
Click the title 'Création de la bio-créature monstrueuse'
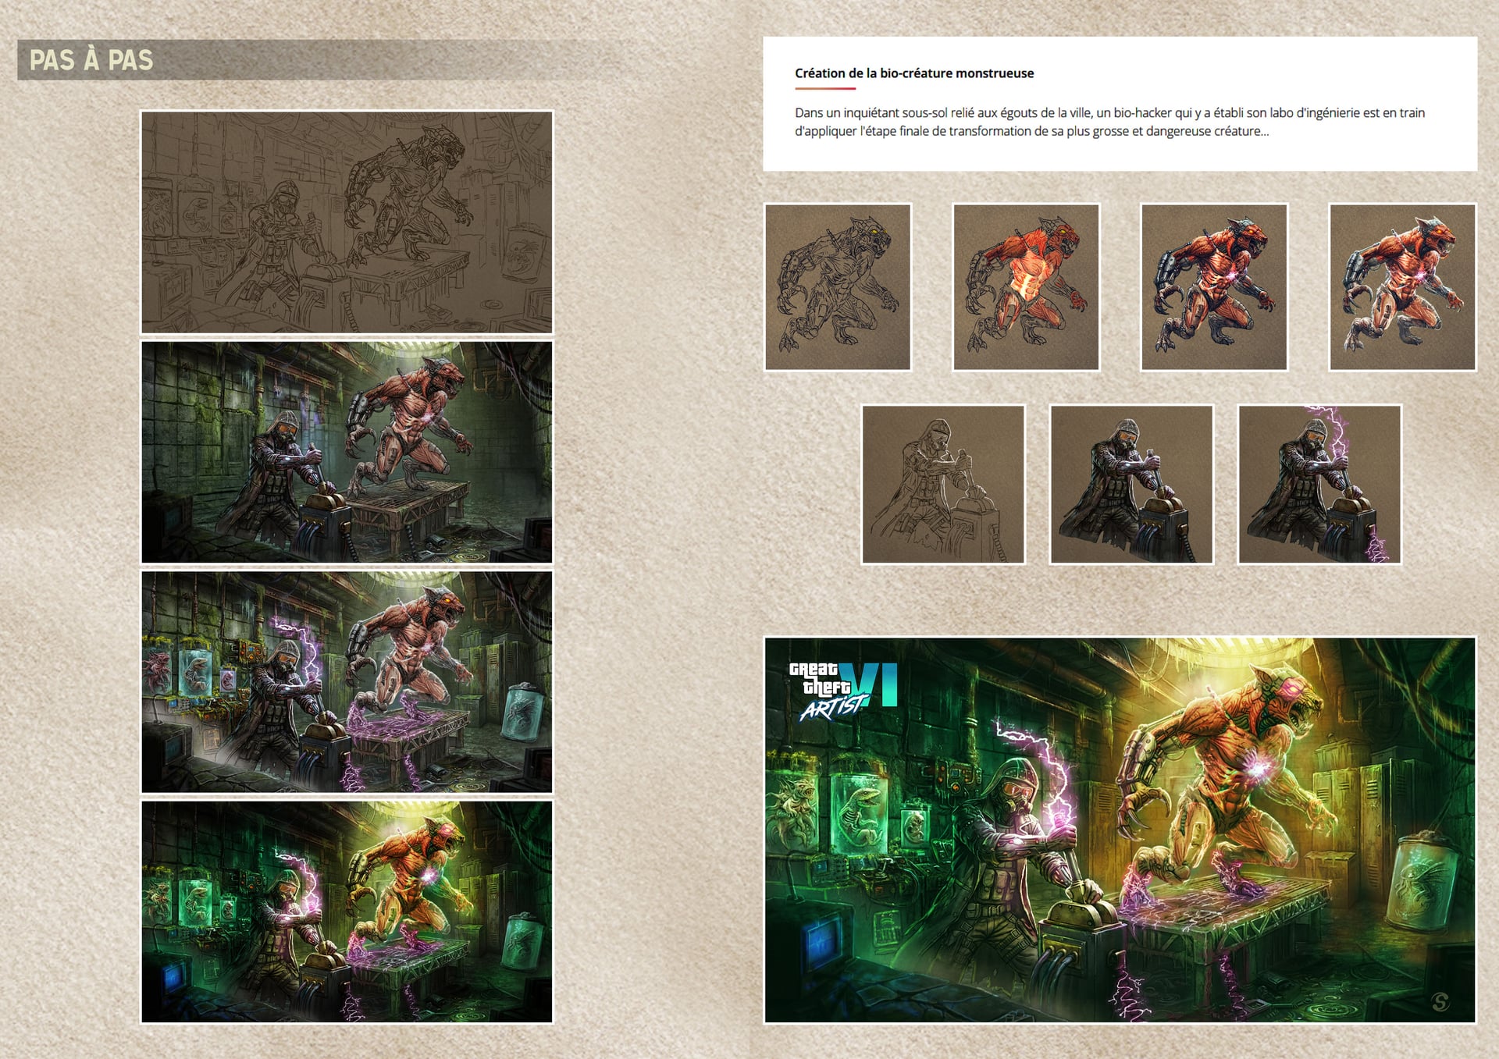(914, 73)
